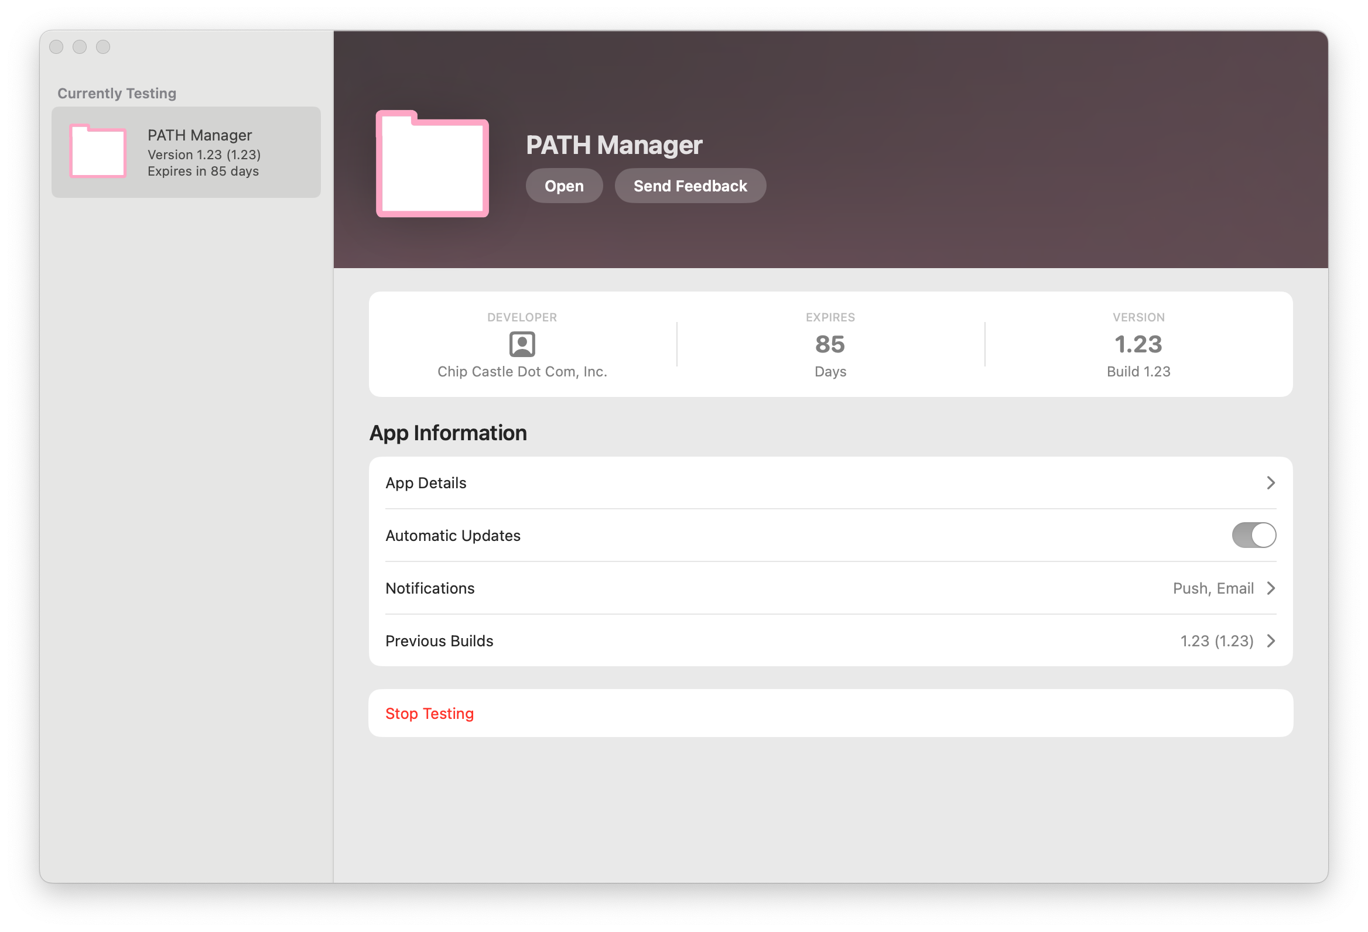Click the 1.23 (1.23) previous build value
The image size is (1368, 932).
(1216, 640)
